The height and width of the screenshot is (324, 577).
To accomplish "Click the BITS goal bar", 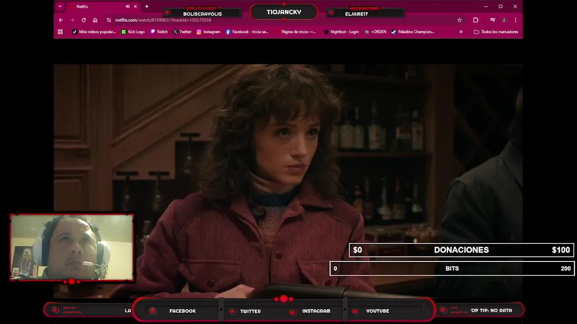I will pos(452,268).
